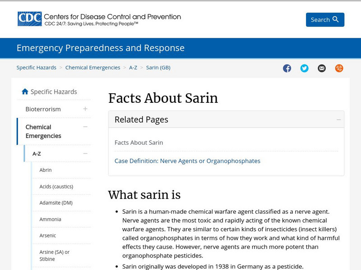
Task: Share the page on Twitter
Action: (x=305, y=68)
